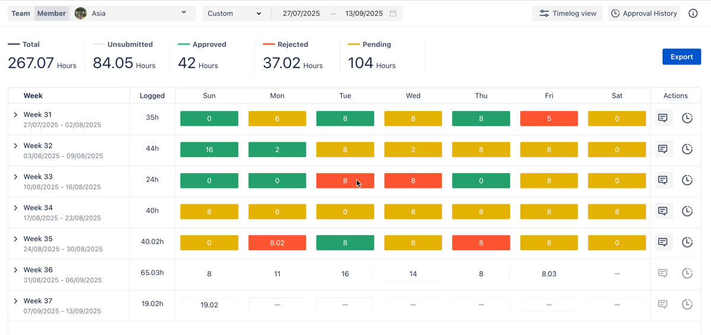The height and width of the screenshot is (335, 711).
Task: Open the comment icon for Week 35
Action: click(663, 242)
